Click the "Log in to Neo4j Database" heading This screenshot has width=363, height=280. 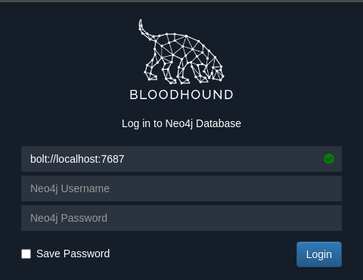point(181,123)
